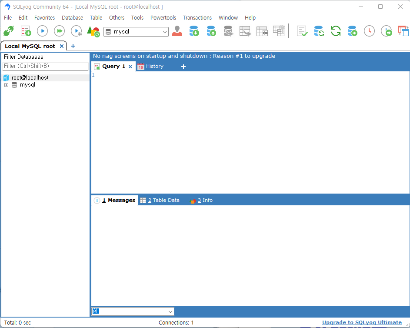Viewport: 410px width, 328px height.
Task: Add a new query tab with white plus
Action: 183,67
